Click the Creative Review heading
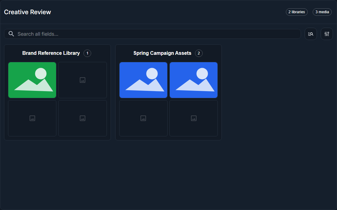 point(27,12)
